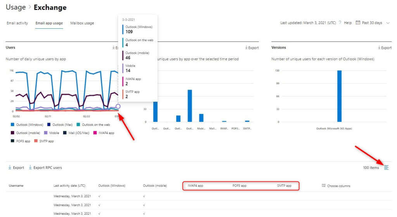This screenshot has height=217, width=397.
Task: Click the 100 items count label
Action: pos(371,168)
